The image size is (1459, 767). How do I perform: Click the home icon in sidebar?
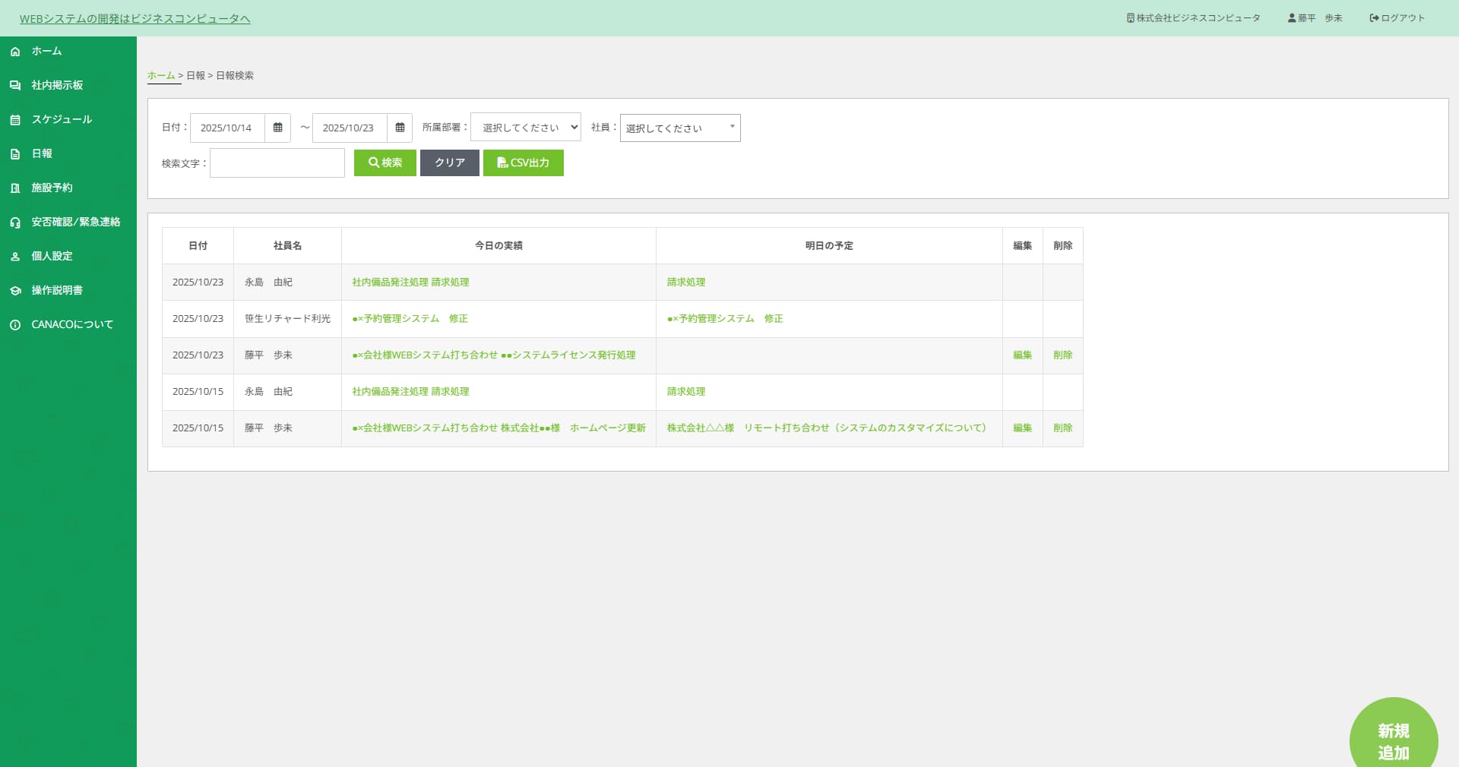(15, 52)
